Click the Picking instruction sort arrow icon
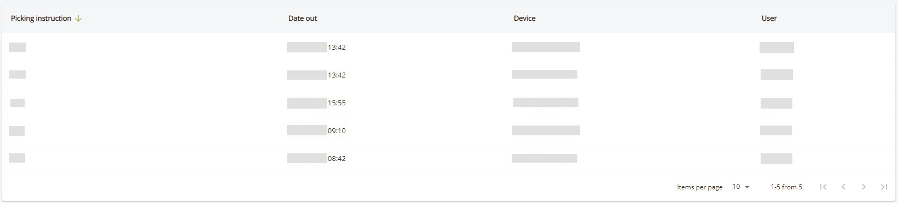 tap(78, 19)
